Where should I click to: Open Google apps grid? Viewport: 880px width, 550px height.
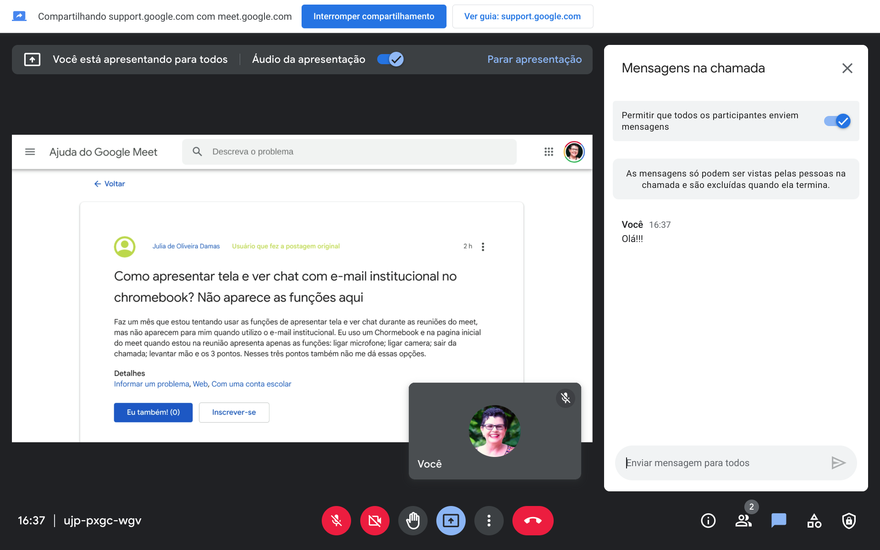(549, 152)
